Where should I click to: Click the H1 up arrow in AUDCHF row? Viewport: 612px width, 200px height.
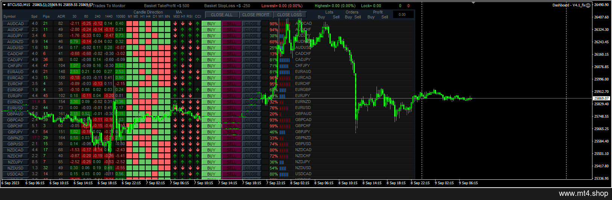click(x=182, y=30)
